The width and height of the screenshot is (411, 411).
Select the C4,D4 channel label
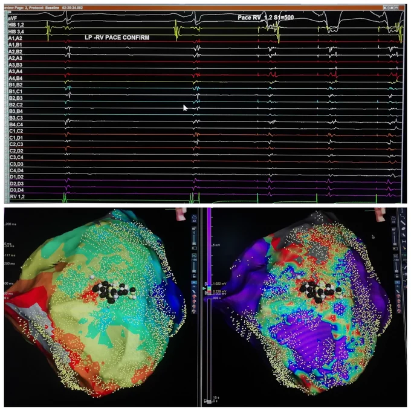(16, 170)
